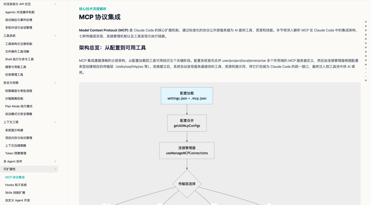This screenshot has width=371, height=205.
Task: Open 工具架构与注册机制 page
Action: click(19, 44)
